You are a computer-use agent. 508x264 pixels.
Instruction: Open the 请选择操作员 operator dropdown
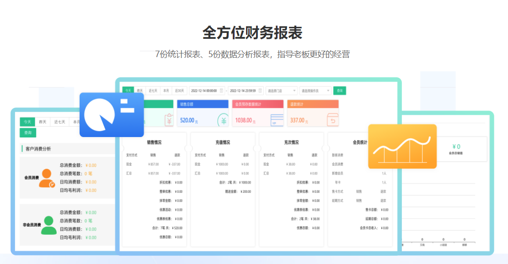(x=315, y=90)
